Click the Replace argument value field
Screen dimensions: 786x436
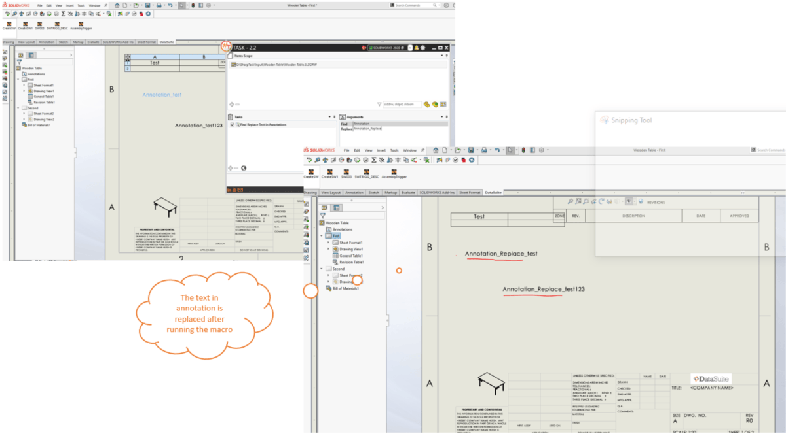pyautogui.click(x=400, y=129)
